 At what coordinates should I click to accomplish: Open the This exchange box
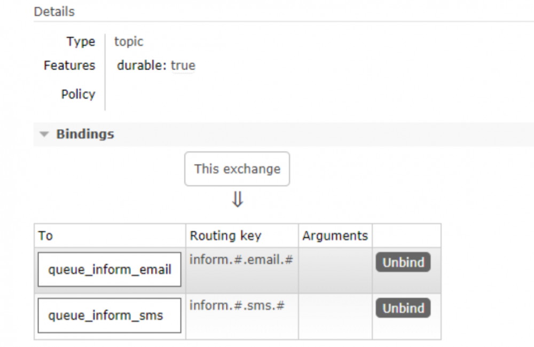click(237, 169)
